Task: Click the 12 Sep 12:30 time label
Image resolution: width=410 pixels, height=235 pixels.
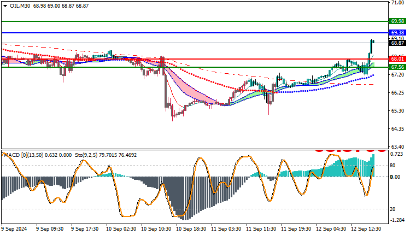Action: [x=366, y=229]
